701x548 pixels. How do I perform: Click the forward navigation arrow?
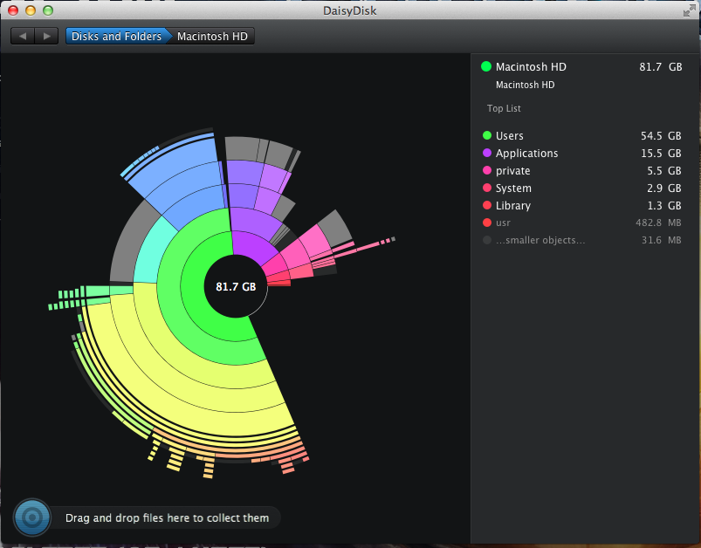pyautogui.click(x=46, y=36)
